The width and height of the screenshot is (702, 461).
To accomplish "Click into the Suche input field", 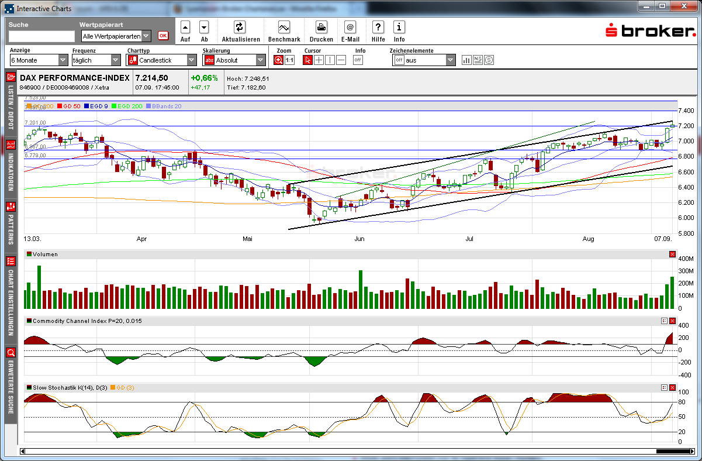I will click(42, 36).
